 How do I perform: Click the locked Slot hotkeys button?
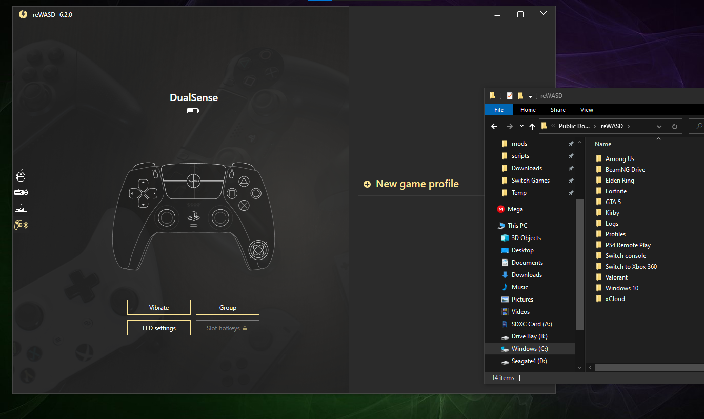coord(228,328)
